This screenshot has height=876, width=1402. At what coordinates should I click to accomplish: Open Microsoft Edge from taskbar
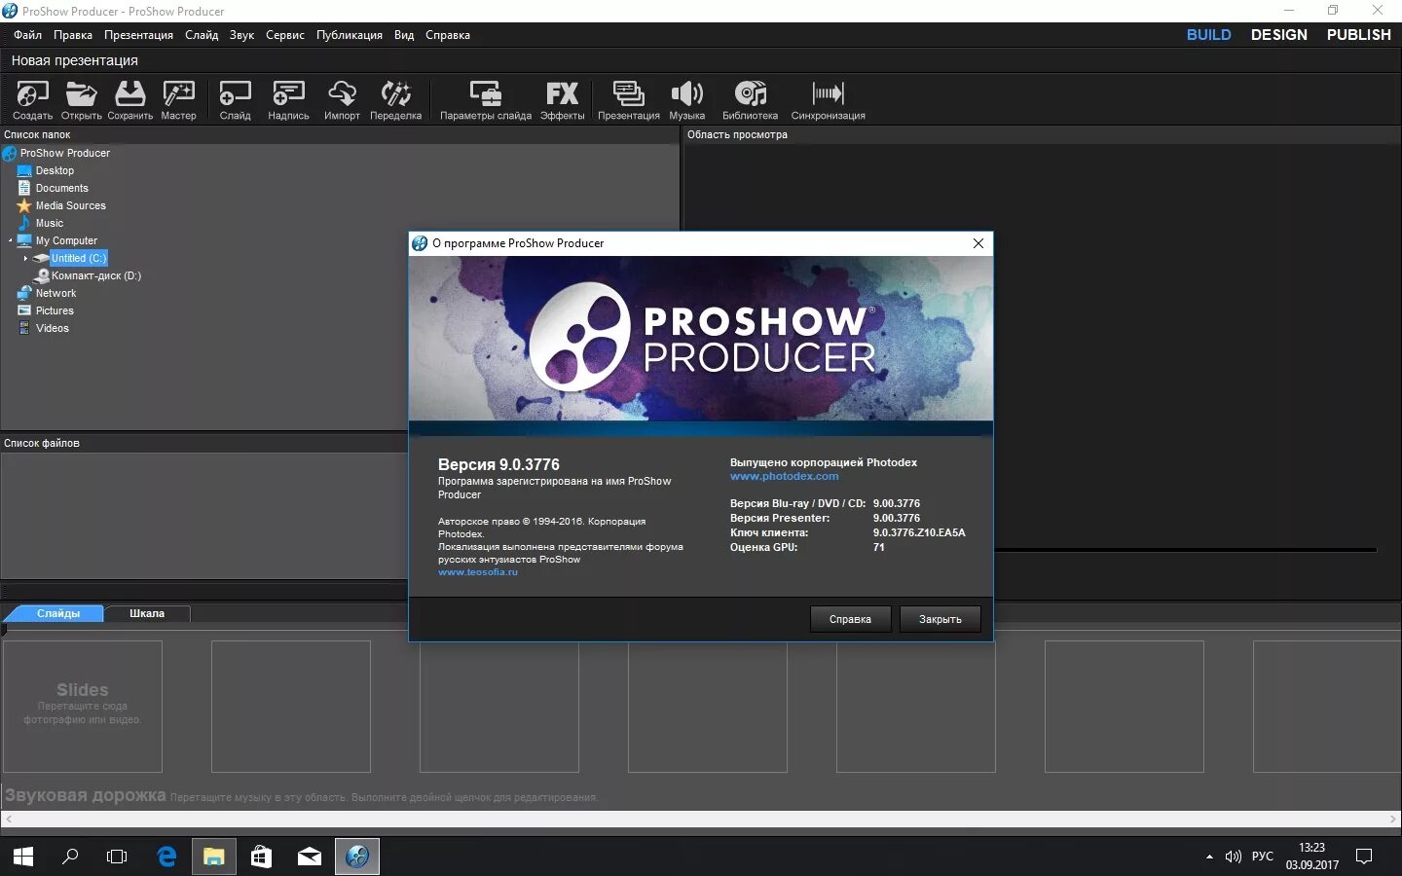click(166, 857)
